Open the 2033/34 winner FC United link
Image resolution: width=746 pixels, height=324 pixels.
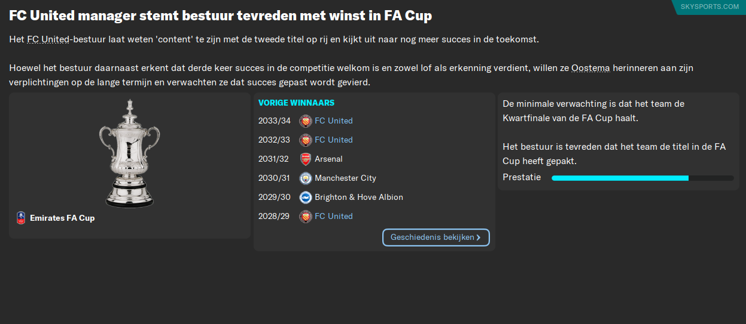click(x=333, y=121)
